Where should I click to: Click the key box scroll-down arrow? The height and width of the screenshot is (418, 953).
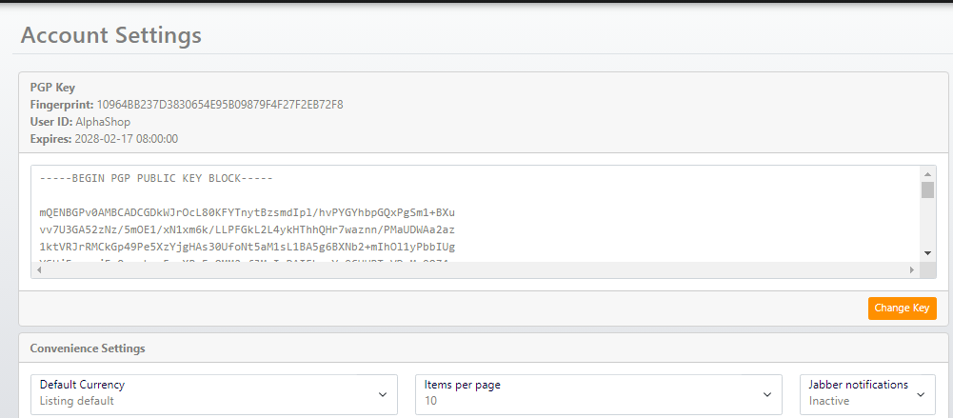tap(927, 252)
